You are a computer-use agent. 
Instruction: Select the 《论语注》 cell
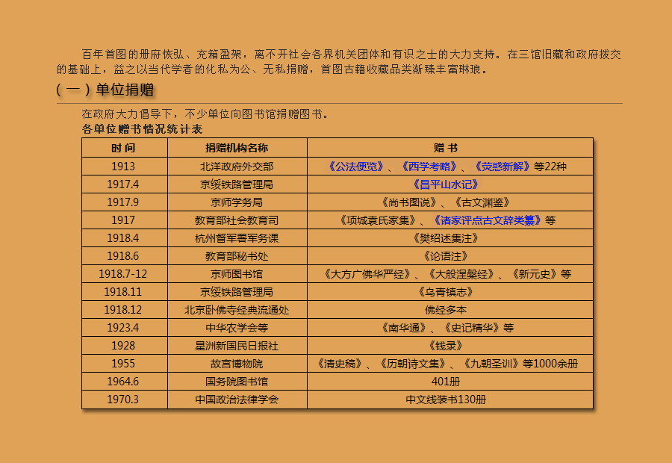pos(450,256)
